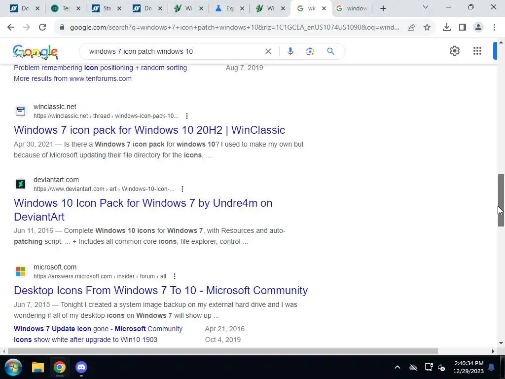
Task: Click the deviantart.com favicon
Action: (21, 184)
